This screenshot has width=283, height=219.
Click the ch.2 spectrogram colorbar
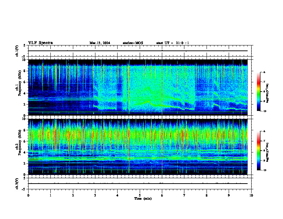pos(258,151)
